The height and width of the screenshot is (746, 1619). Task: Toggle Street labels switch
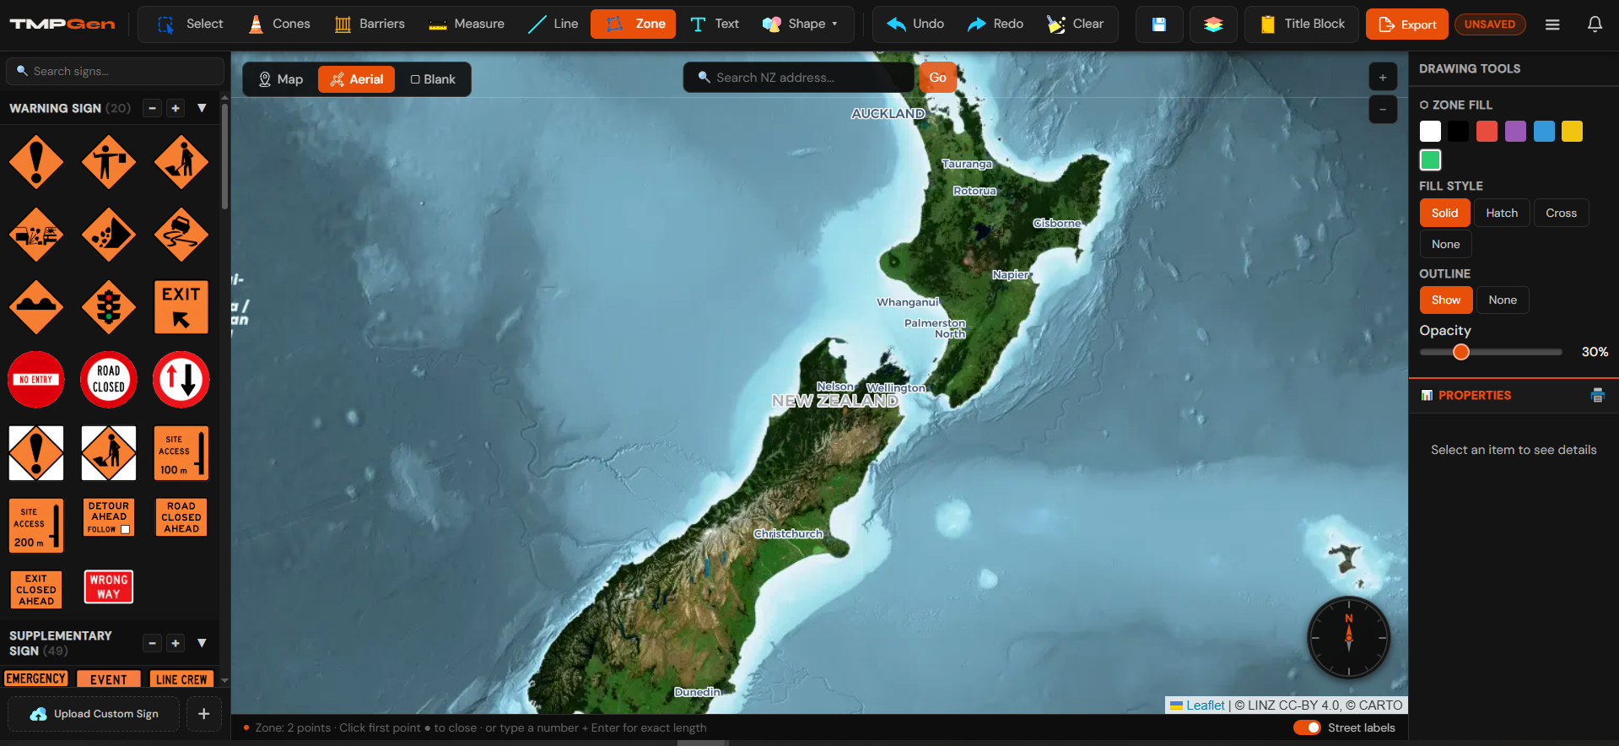[x=1307, y=727]
